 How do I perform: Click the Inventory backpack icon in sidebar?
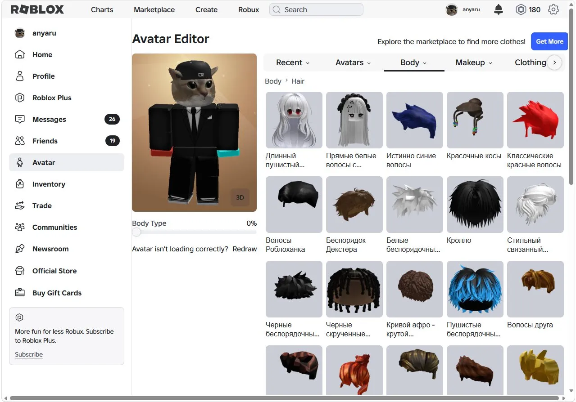click(19, 184)
